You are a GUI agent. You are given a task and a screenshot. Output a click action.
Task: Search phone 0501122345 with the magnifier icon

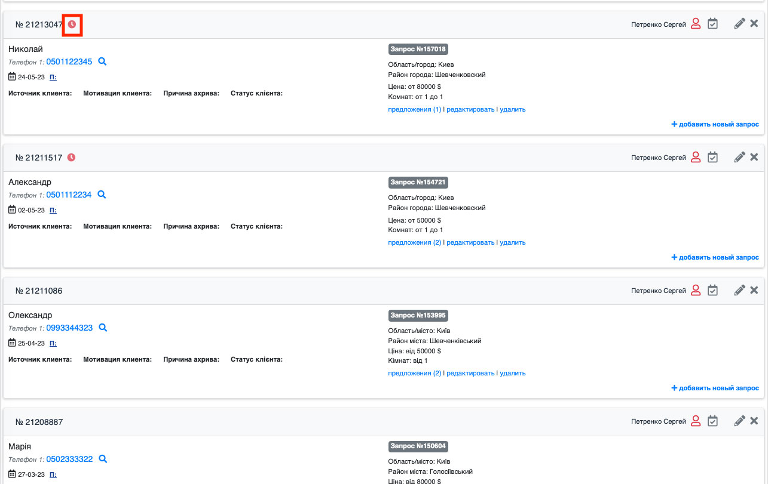pyautogui.click(x=102, y=61)
